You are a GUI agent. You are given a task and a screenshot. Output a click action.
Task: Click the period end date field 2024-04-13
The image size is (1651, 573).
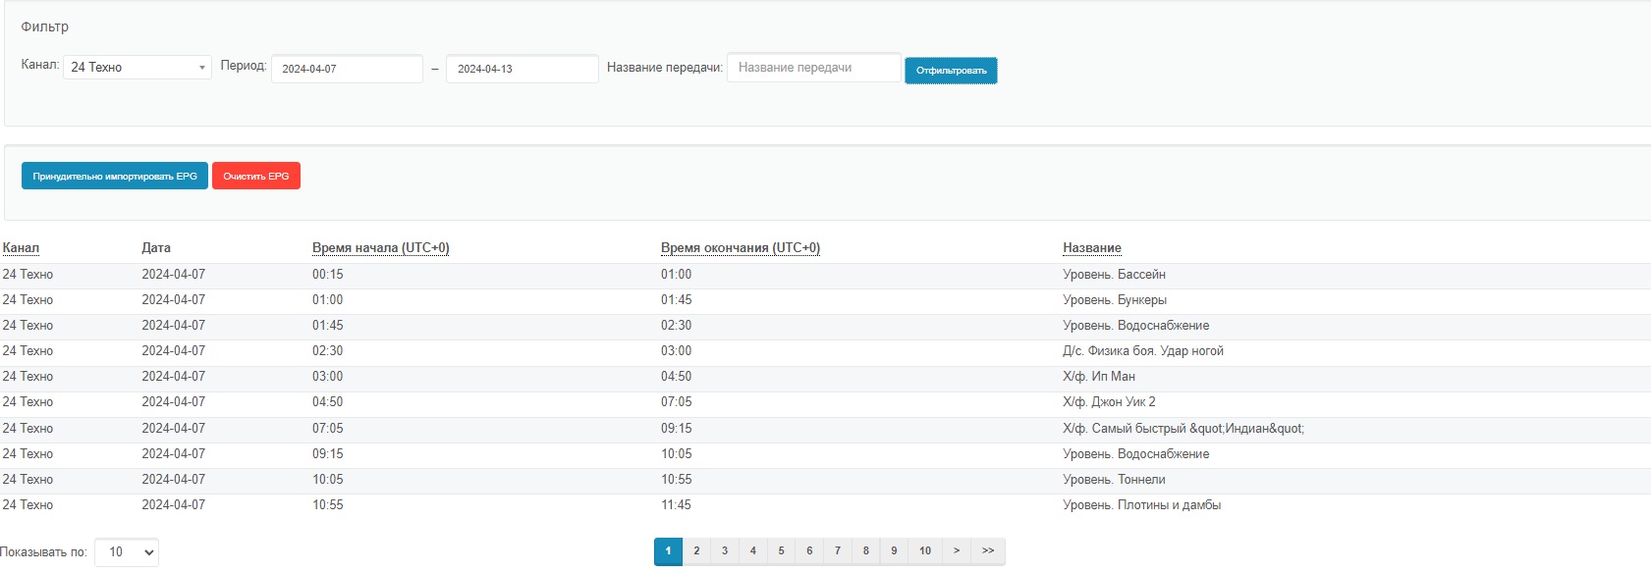click(523, 69)
